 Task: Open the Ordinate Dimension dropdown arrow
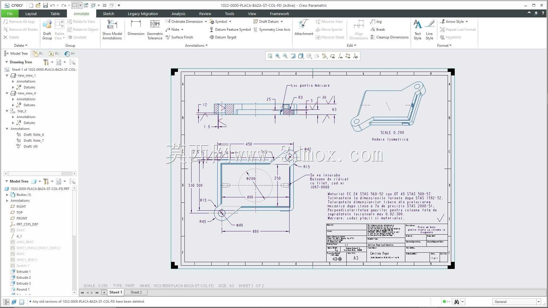(x=206, y=22)
